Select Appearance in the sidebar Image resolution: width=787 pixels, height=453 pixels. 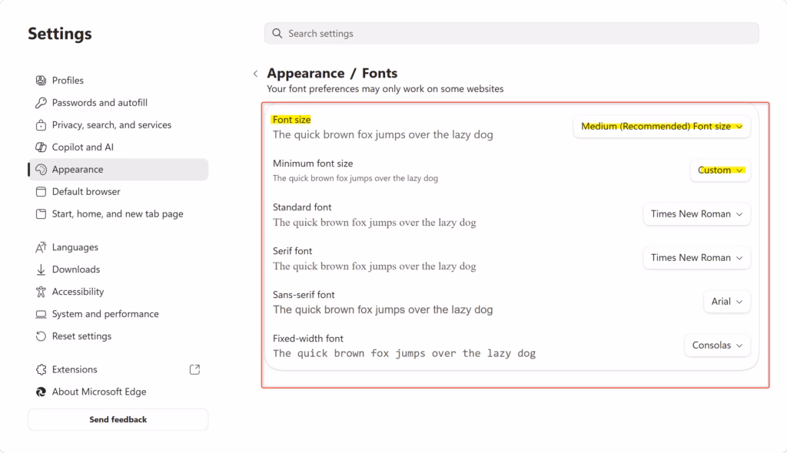[118, 170]
